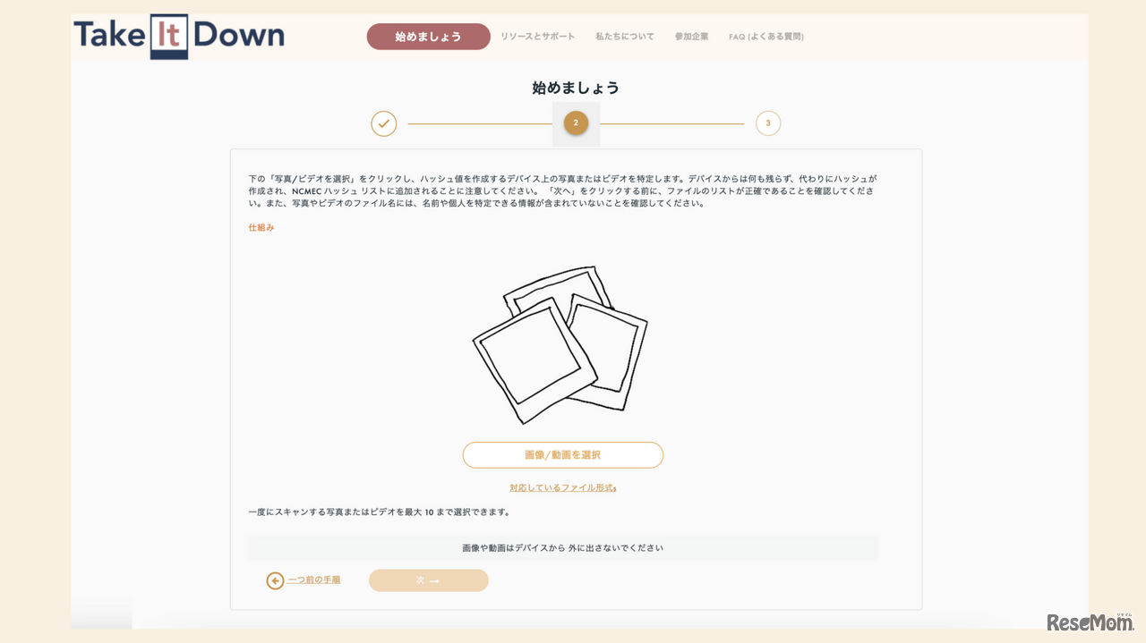1146x643 pixels.
Task: Click step 3 circle in the progress bar
Action: click(x=768, y=123)
